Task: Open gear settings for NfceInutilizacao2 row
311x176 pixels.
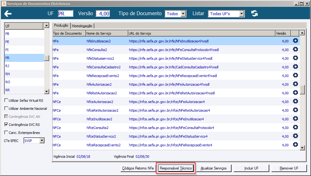Action: point(296,119)
